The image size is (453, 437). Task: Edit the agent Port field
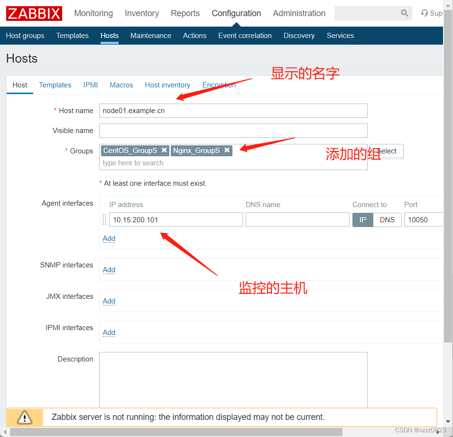click(x=423, y=220)
